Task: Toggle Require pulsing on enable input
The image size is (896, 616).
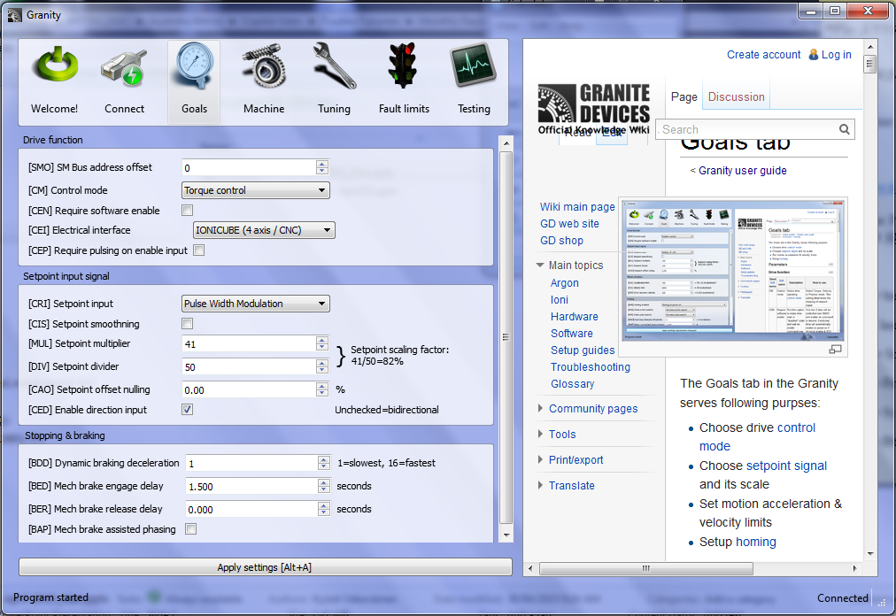Action: 199,250
